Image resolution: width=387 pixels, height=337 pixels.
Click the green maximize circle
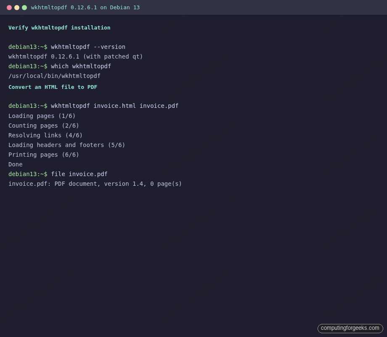tap(24, 7)
